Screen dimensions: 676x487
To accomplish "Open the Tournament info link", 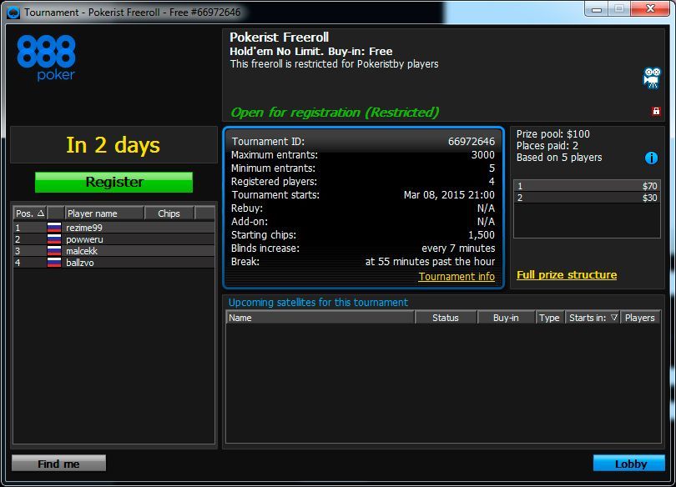I will click(x=456, y=276).
